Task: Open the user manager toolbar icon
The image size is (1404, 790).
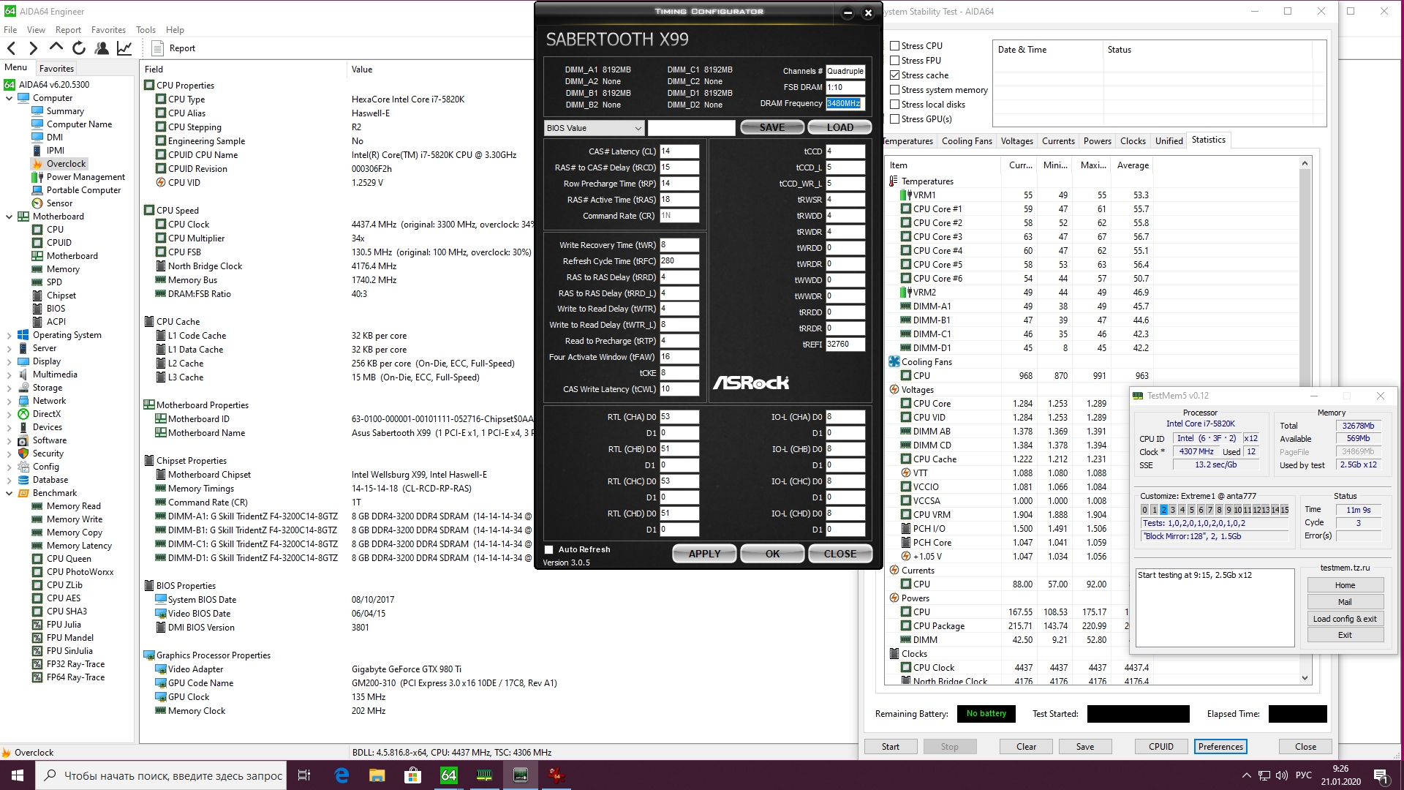Action: coord(102,48)
